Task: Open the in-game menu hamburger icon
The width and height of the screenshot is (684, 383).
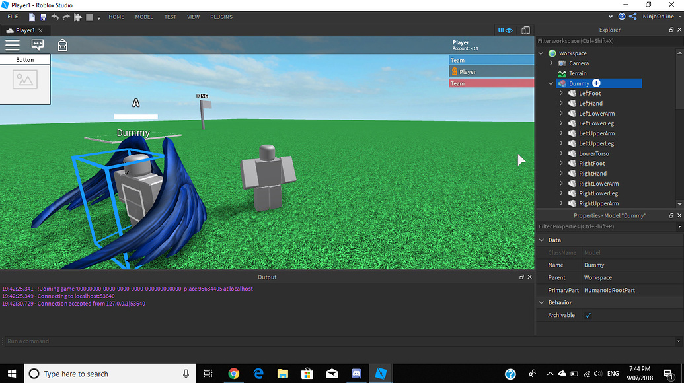Action: 12,45
